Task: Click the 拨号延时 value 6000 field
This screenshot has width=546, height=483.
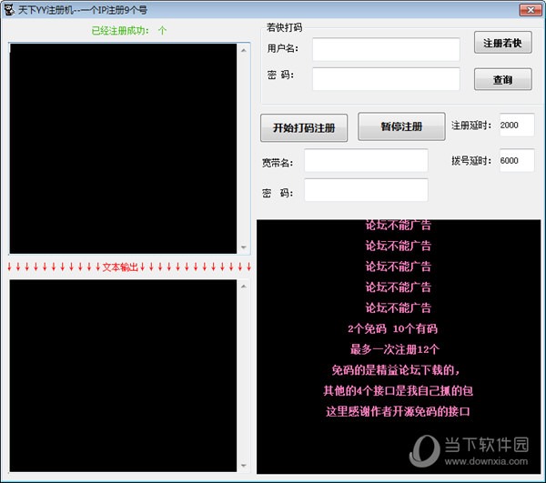Action: (517, 160)
